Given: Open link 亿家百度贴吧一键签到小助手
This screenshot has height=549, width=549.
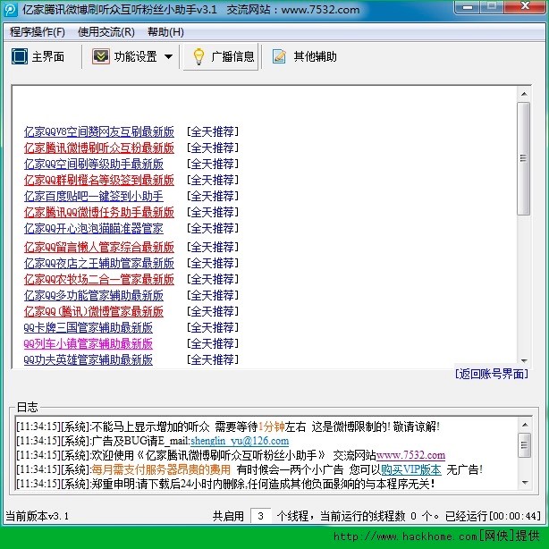Looking at the screenshot, I should [x=94, y=196].
